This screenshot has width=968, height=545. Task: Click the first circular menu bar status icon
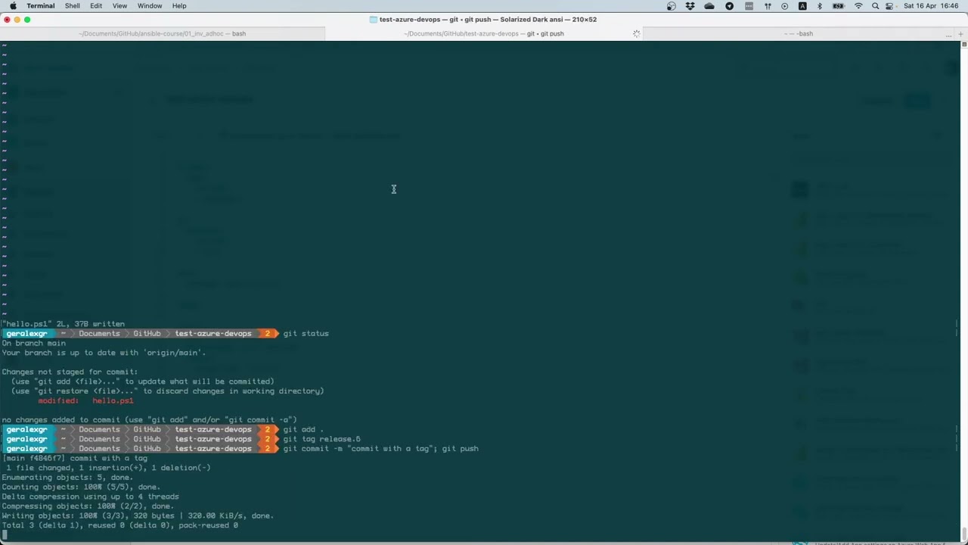[671, 6]
